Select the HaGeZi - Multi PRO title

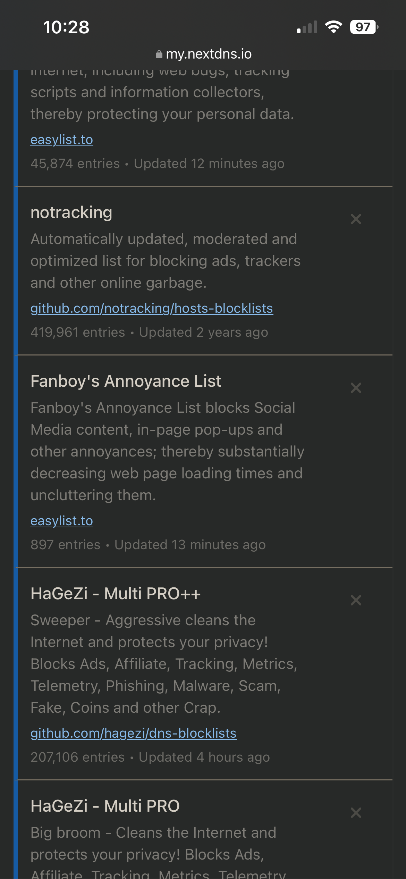click(105, 806)
